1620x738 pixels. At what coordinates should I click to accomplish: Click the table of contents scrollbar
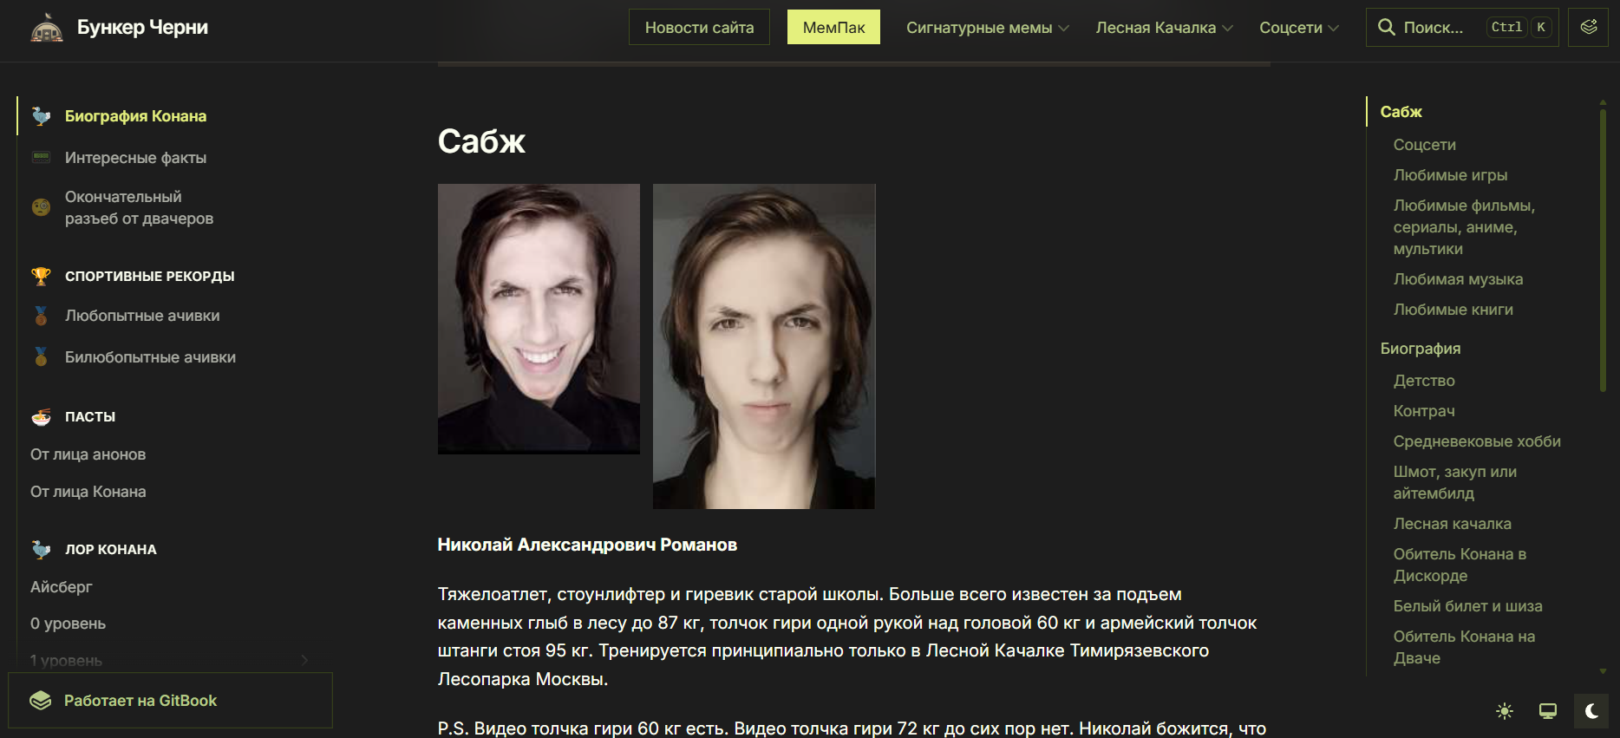[x=1603, y=251]
